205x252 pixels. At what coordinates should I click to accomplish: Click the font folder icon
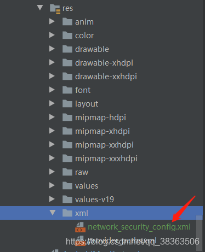pos(67,90)
